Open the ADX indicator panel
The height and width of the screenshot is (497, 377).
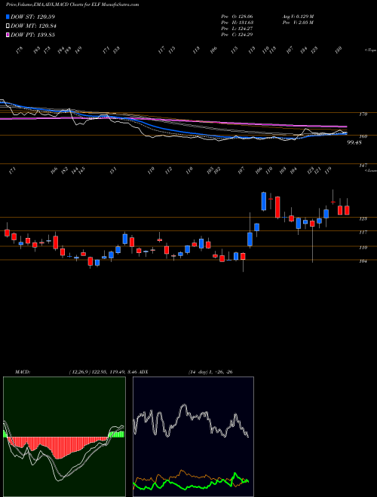pyautogui.click(x=193, y=437)
